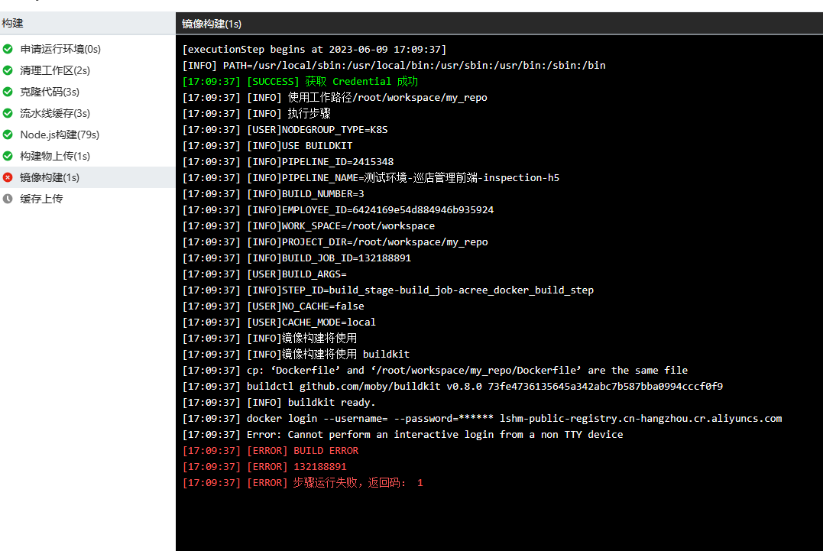Click the PROJECT_DIR log line
Image resolution: width=823 pixels, height=551 pixels.
click(x=335, y=242)
